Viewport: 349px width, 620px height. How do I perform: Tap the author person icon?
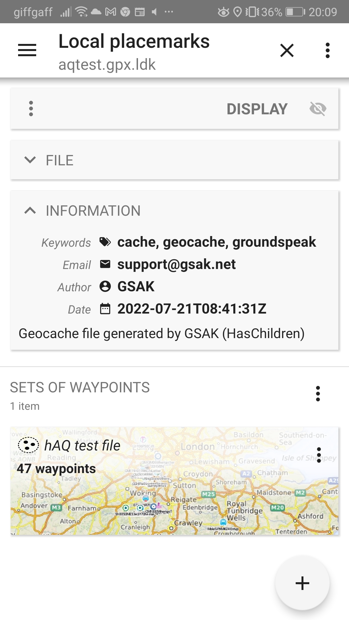[x=105, y=286]
